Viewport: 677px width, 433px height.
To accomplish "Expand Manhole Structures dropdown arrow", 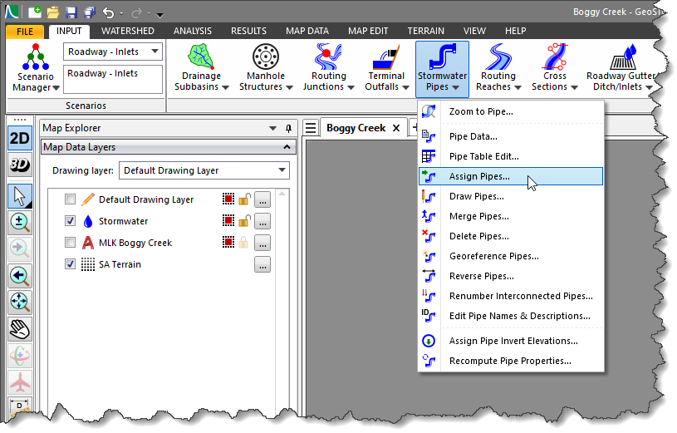I will coord(289,87).
